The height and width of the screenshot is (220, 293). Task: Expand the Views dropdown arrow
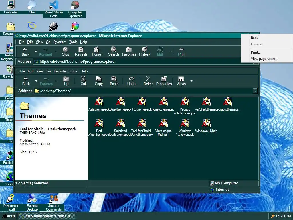pos(191,81)
